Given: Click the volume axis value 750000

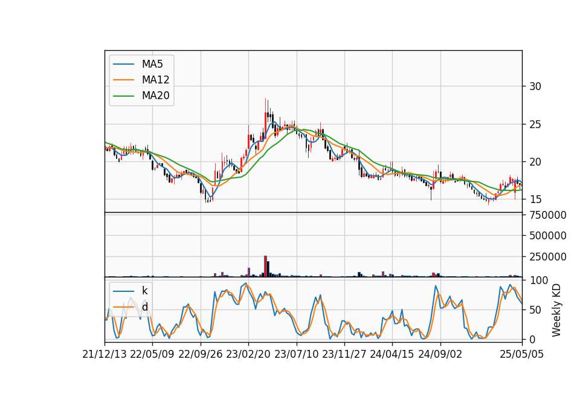Looking at the screenshot, I should (x=548, y=215).
